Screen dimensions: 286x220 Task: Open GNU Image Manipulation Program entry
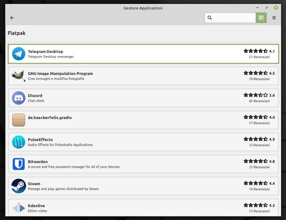coord(143,76)
